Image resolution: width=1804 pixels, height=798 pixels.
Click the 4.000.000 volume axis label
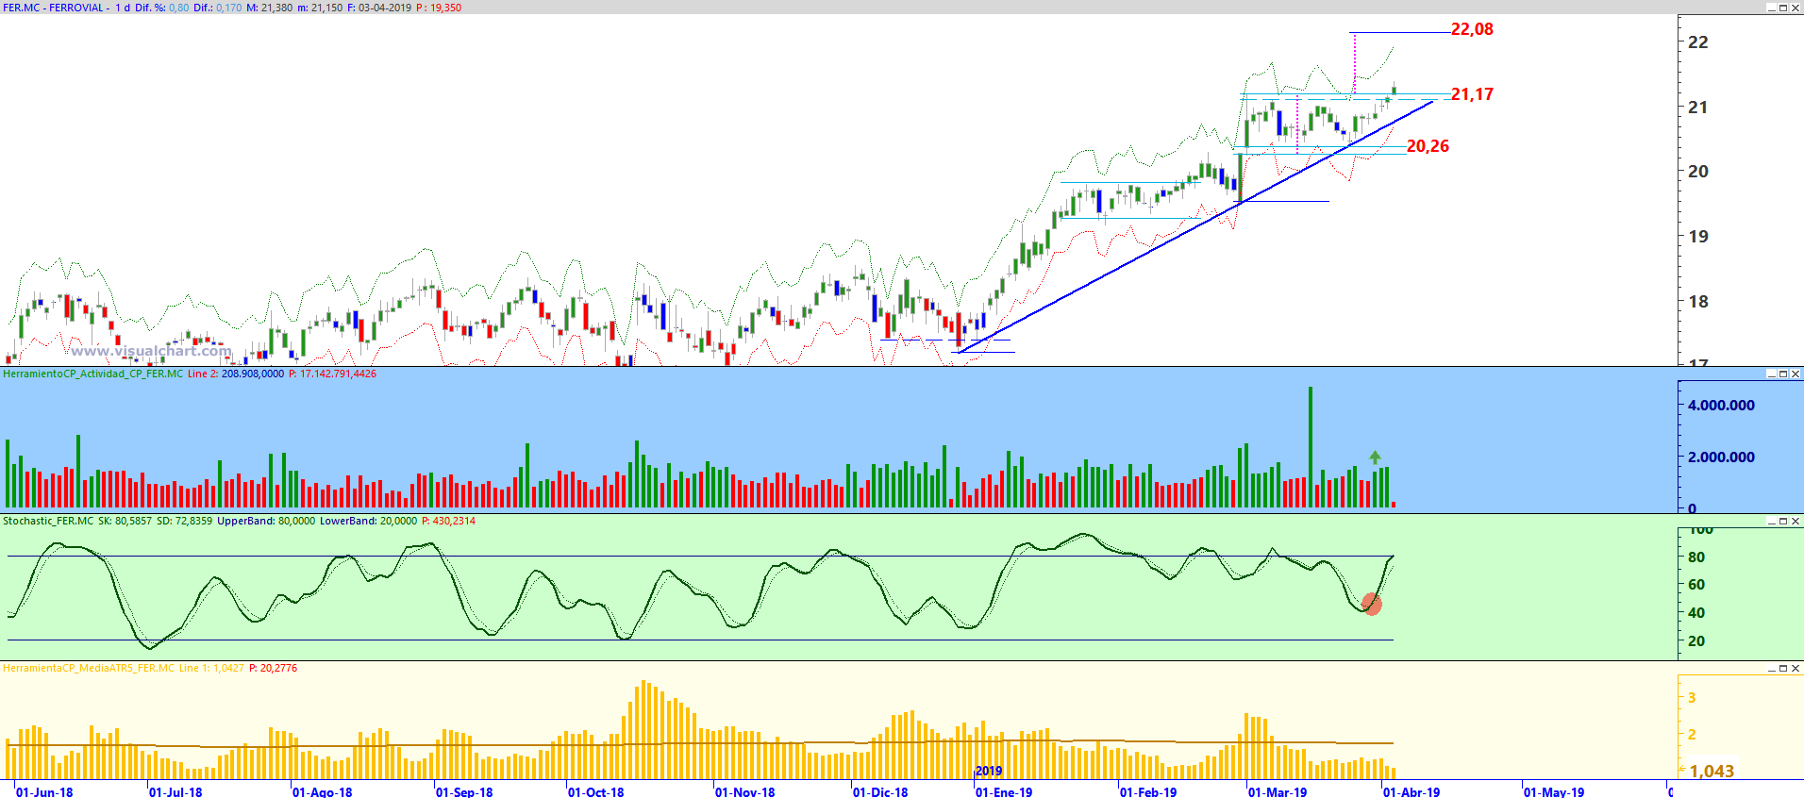[1721, 406]
